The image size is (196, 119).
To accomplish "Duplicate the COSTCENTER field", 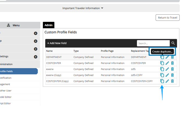I will pyautogui.click(x=162, y=63).
